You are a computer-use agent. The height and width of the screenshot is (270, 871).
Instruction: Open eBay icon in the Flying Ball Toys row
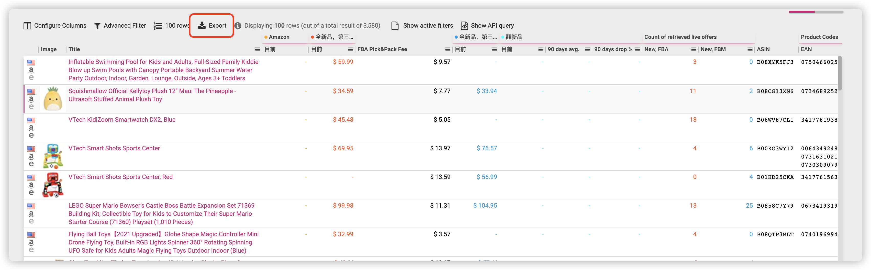click(x=31, y=250)
